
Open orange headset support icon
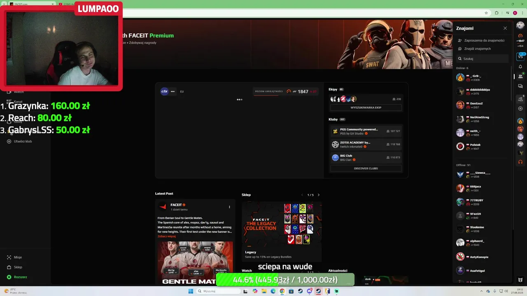(x=520, y=162)
